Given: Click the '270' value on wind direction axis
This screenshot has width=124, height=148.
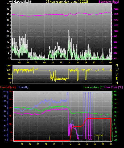Looking at the screenshot, I should [9, 70].
